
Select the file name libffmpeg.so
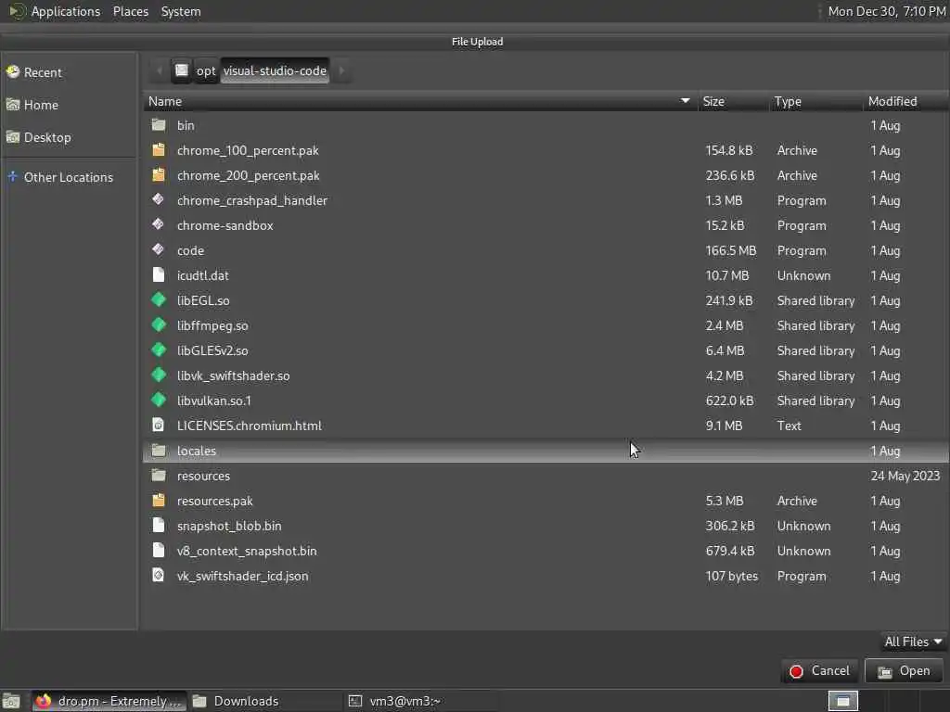212,325
